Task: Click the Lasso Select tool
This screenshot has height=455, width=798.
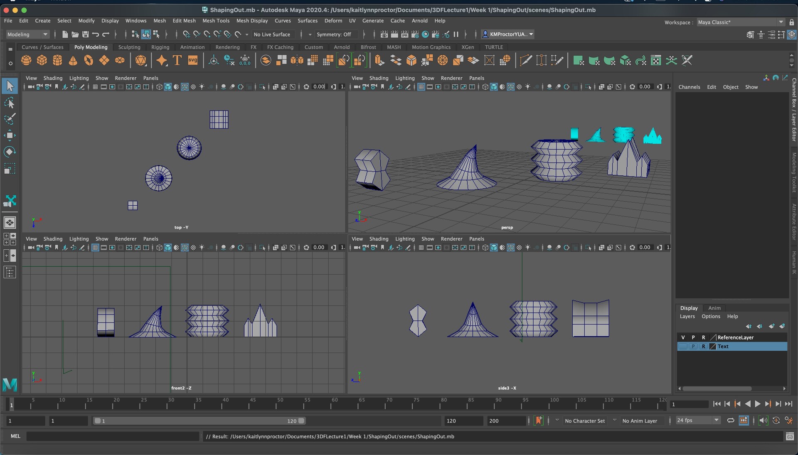Action: 10,103
